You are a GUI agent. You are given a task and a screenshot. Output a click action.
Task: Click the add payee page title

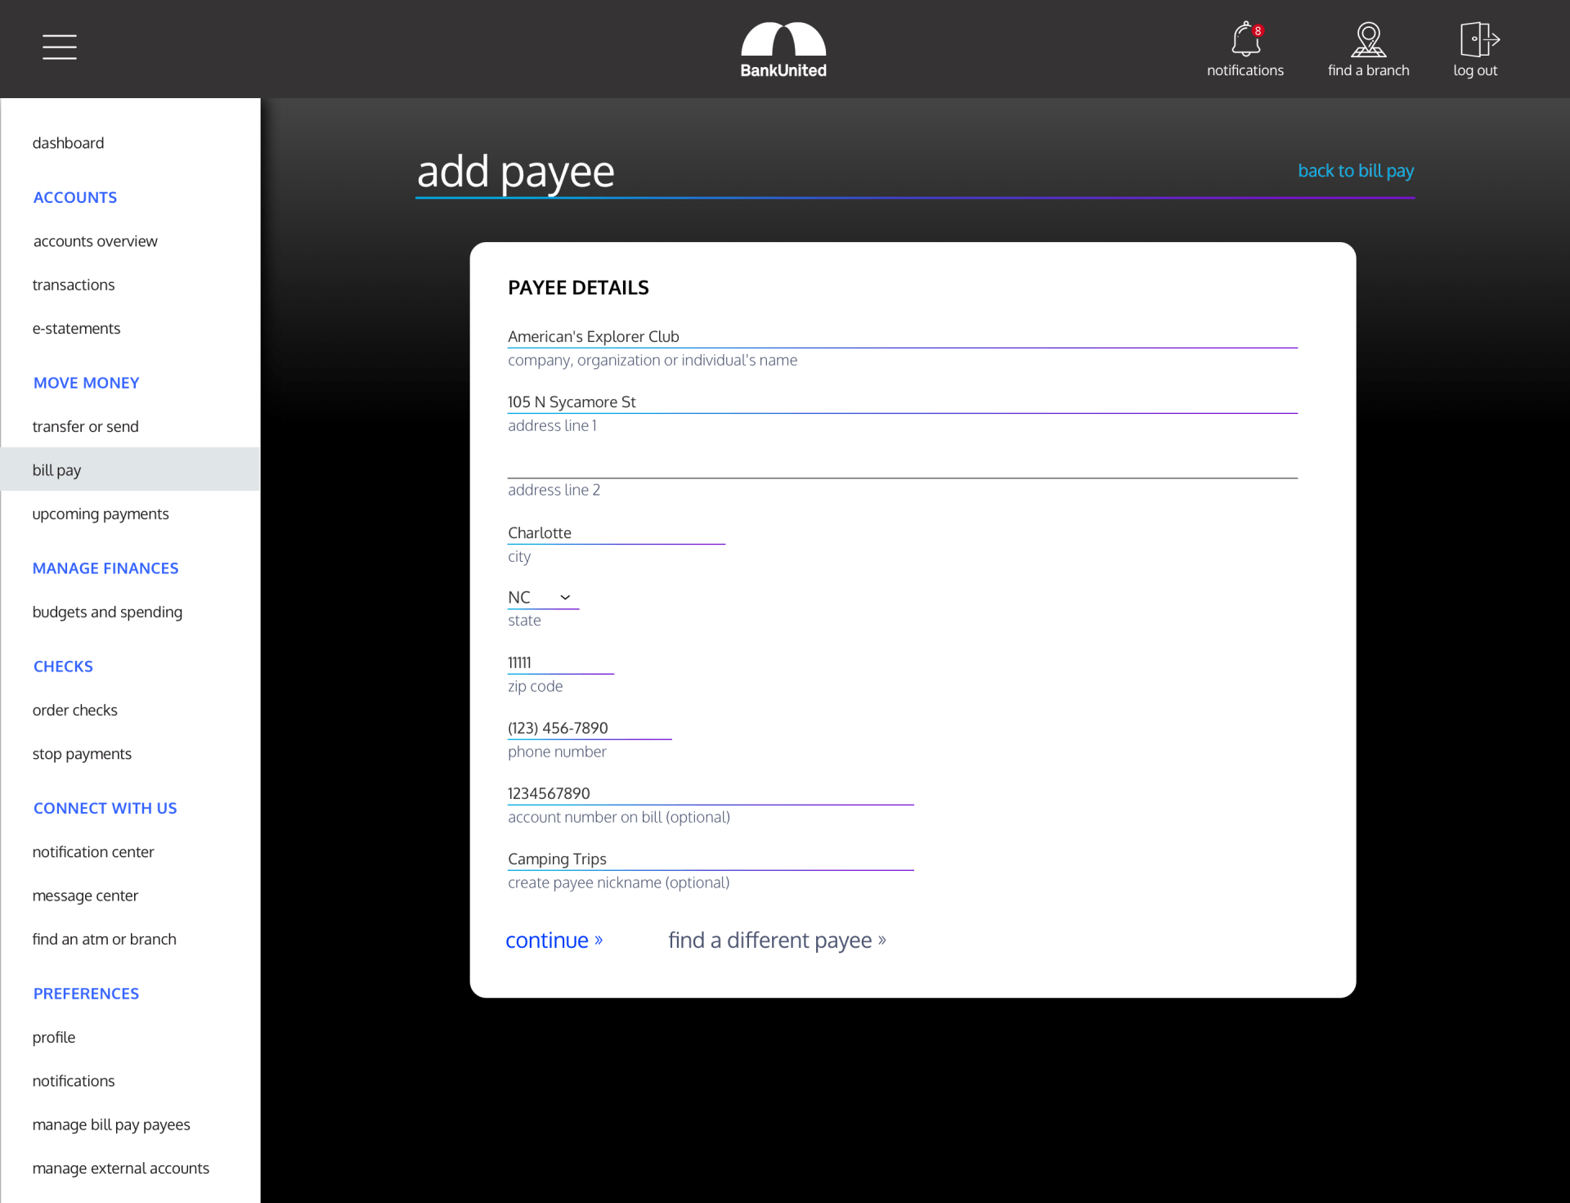tap(516, 172)
